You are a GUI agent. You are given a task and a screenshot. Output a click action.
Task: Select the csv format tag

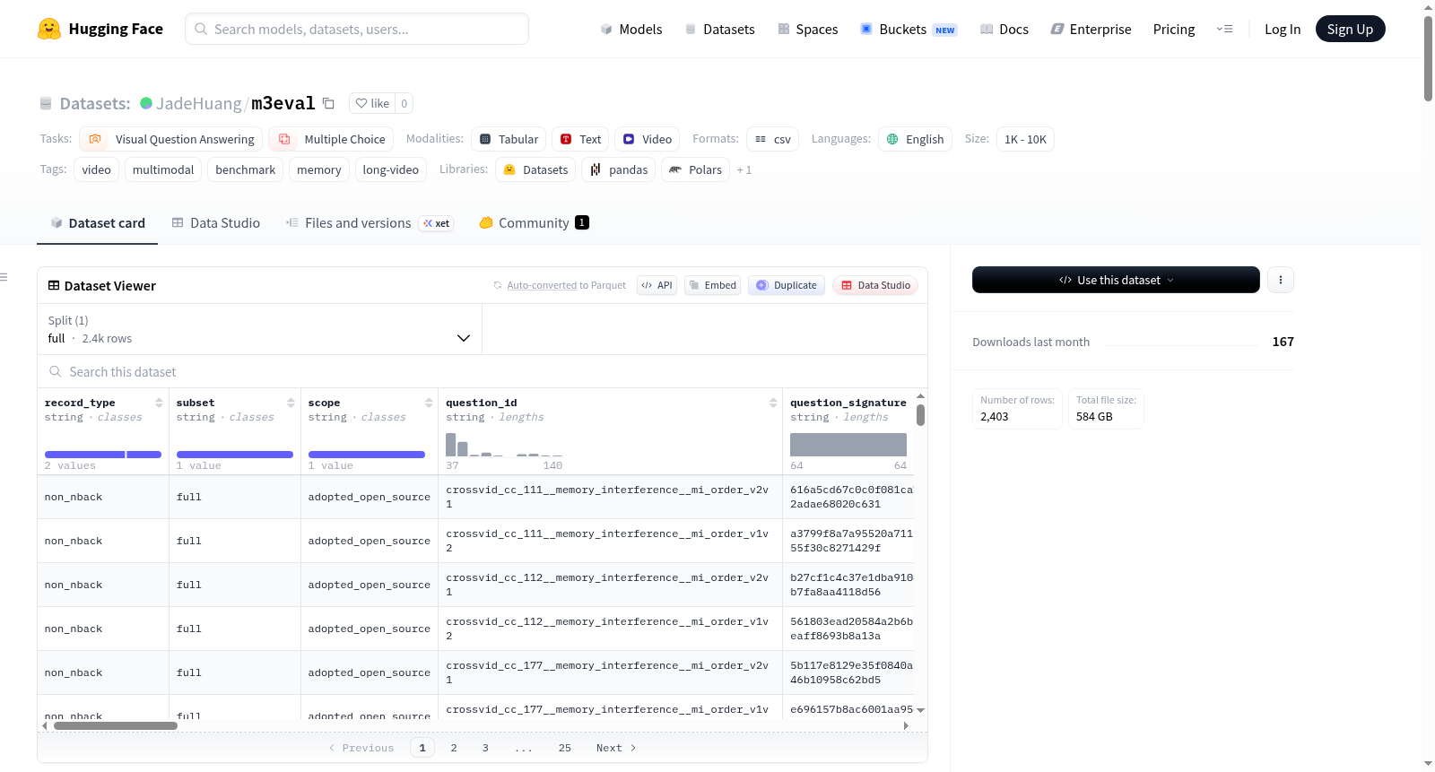click(772, 139)
